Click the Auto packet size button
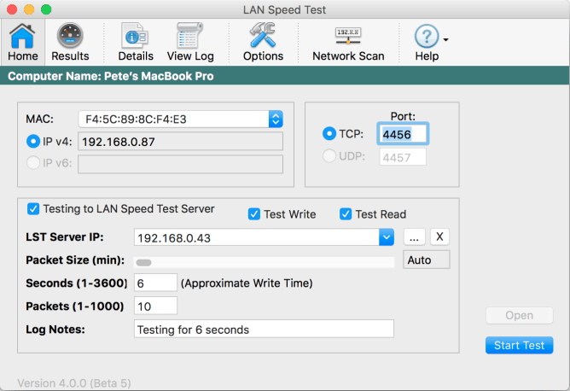This screenshot has width=570, height=391. point(426,260)
